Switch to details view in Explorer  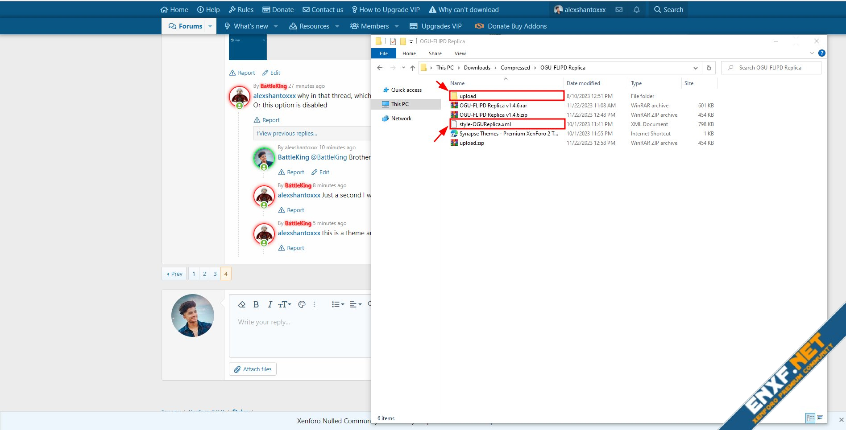810,418
